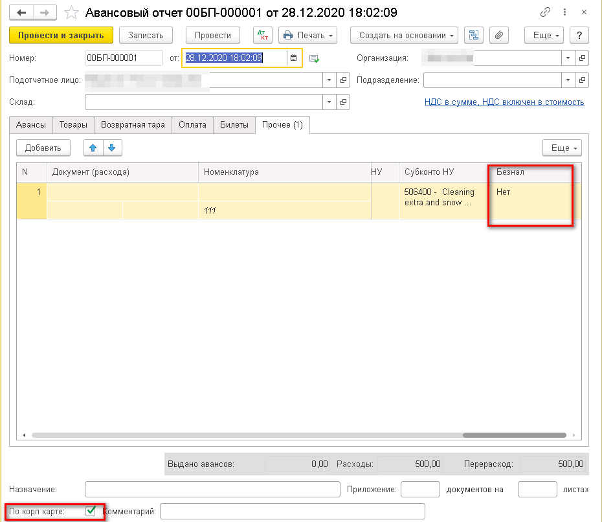Move row up with blue arrow
The image size is (602, 522).
(x=93, y=148)
